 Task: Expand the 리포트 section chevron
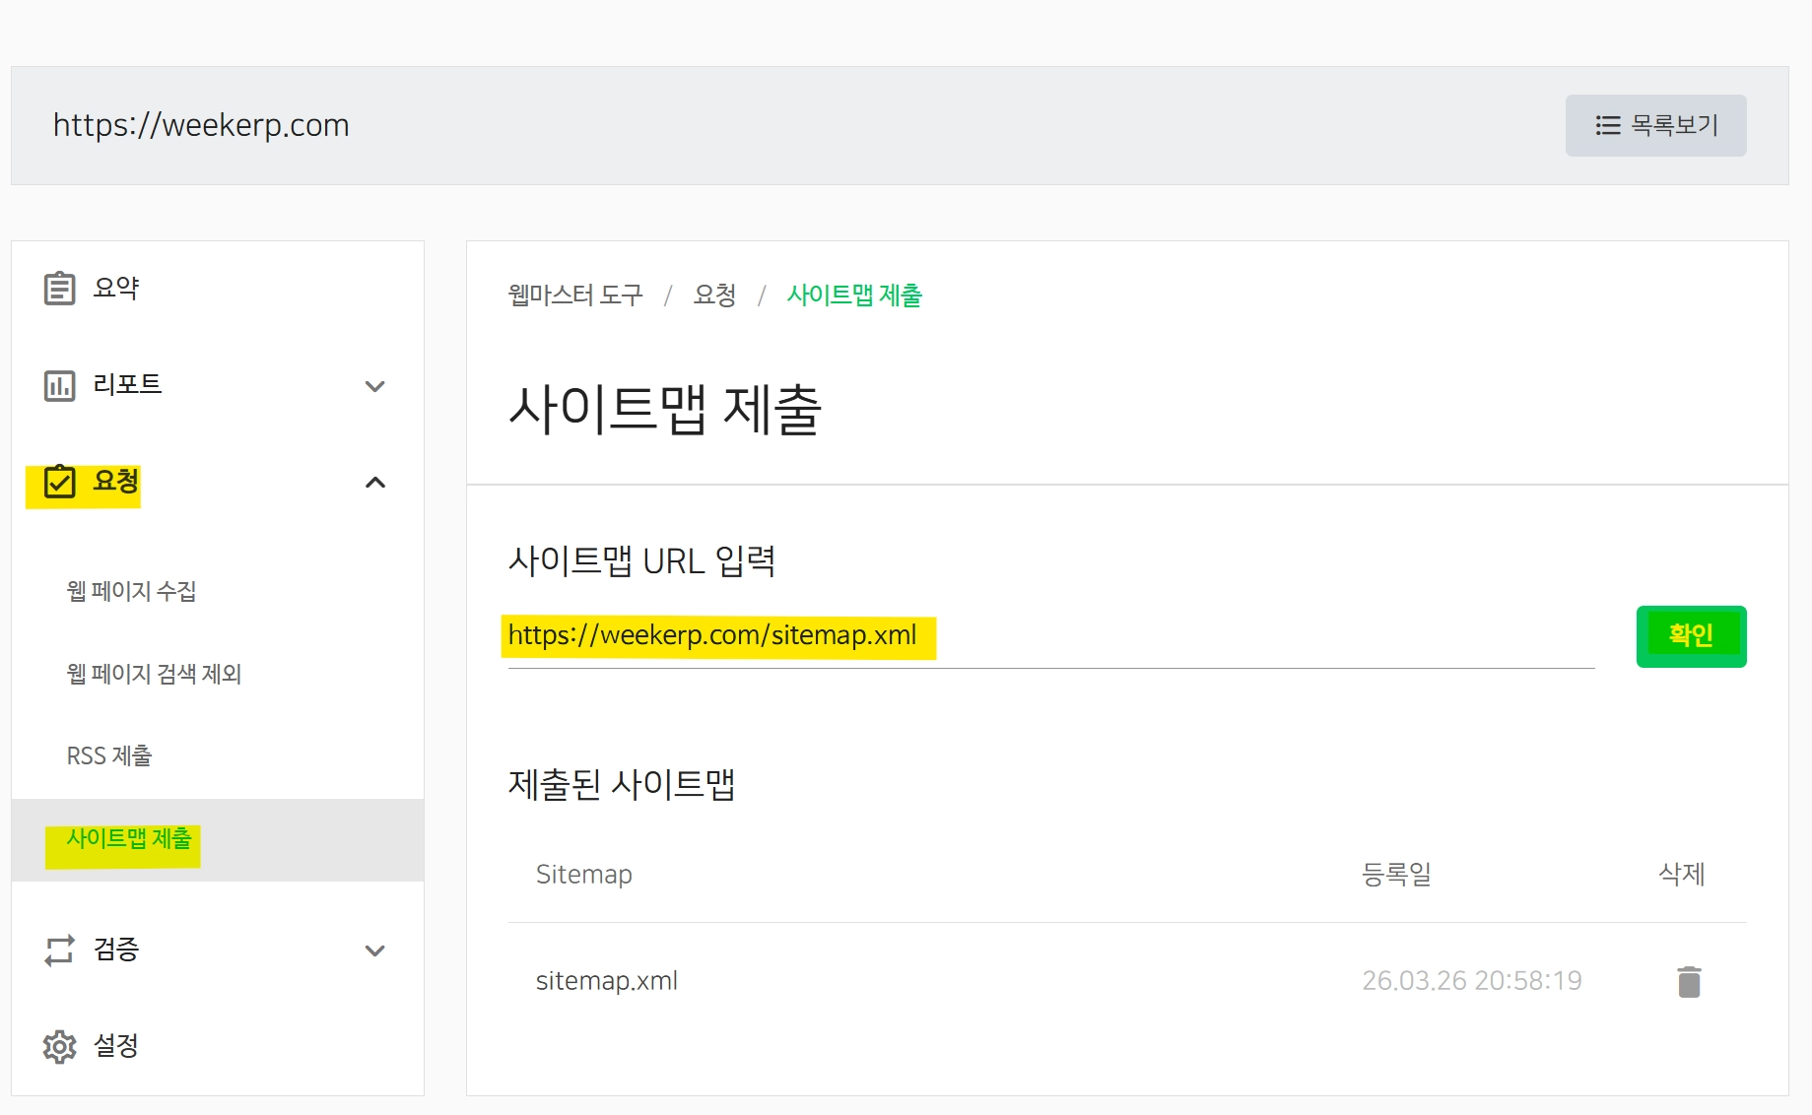point(374,387)
